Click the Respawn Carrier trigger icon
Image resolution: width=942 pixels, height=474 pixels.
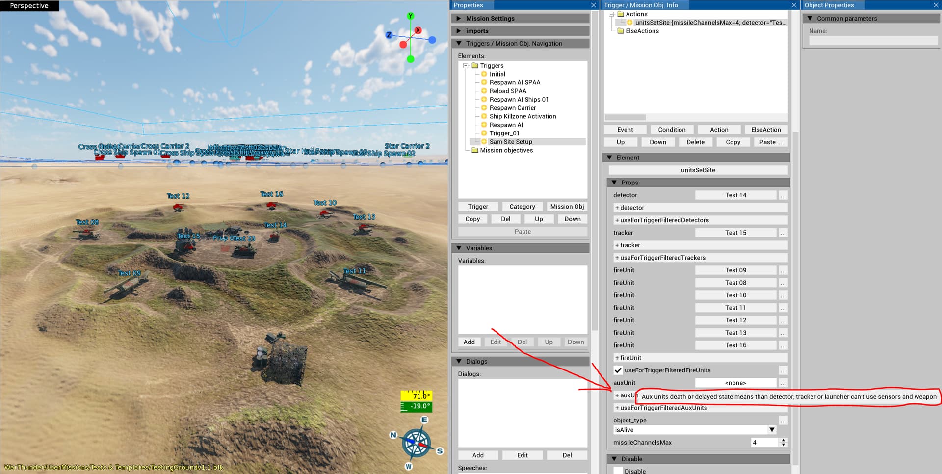484,108
